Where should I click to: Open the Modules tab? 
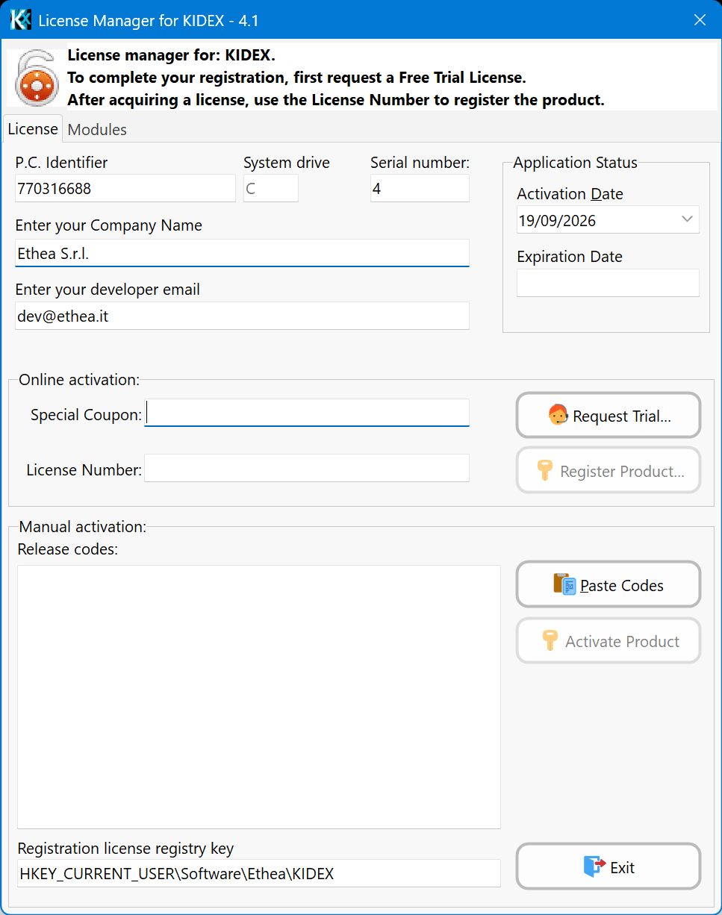click(x=97, y=130)
